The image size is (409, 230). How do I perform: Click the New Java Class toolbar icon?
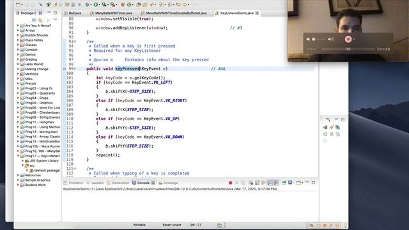pyautogui.click(x=129, y=4)
